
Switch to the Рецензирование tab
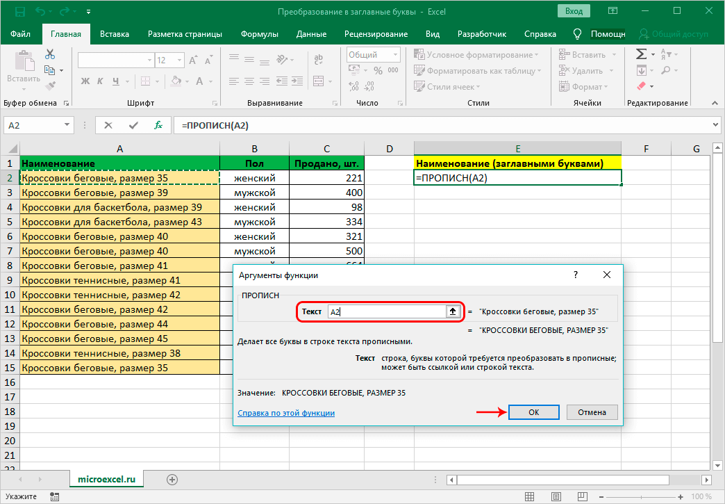pyautogui.click(x=376, y=34)
